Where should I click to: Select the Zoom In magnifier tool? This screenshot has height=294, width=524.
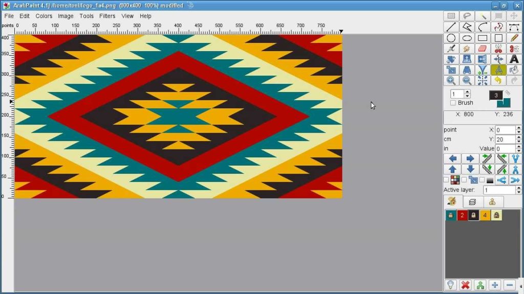pos(451,80)
